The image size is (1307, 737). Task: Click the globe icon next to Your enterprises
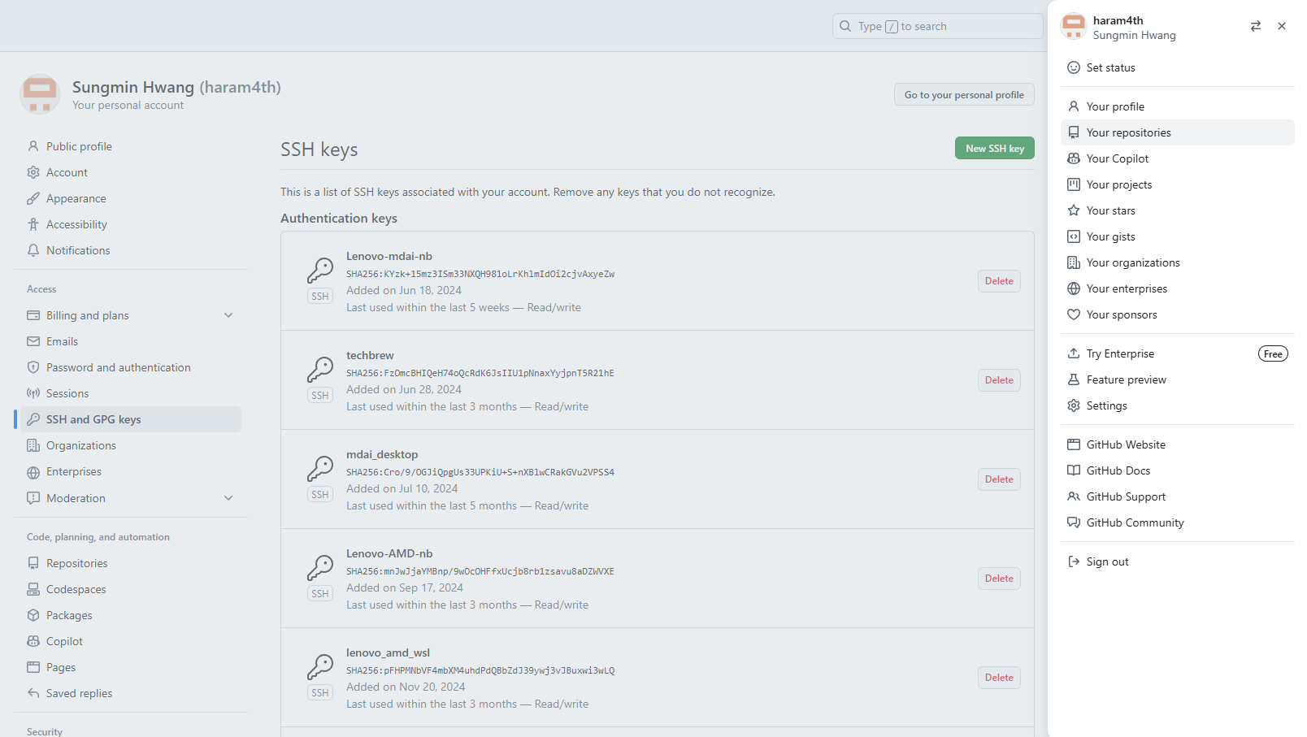tap(1074, 288)
